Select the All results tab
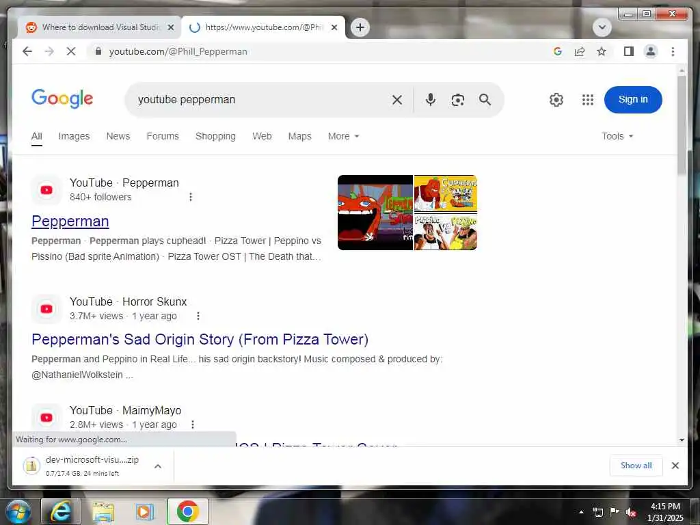 tap(37, 136)
